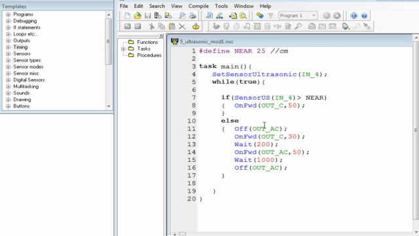Click the New file toolbar icon
Viewport: 419px width, 236px height.
[x=127, y=16]
